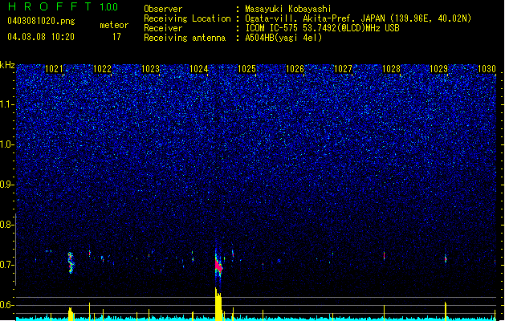This screenshot has width=505, height=321.
Task: Click the 1021 time axis marker
Action: pyautogui.click(x=55, y=69)
